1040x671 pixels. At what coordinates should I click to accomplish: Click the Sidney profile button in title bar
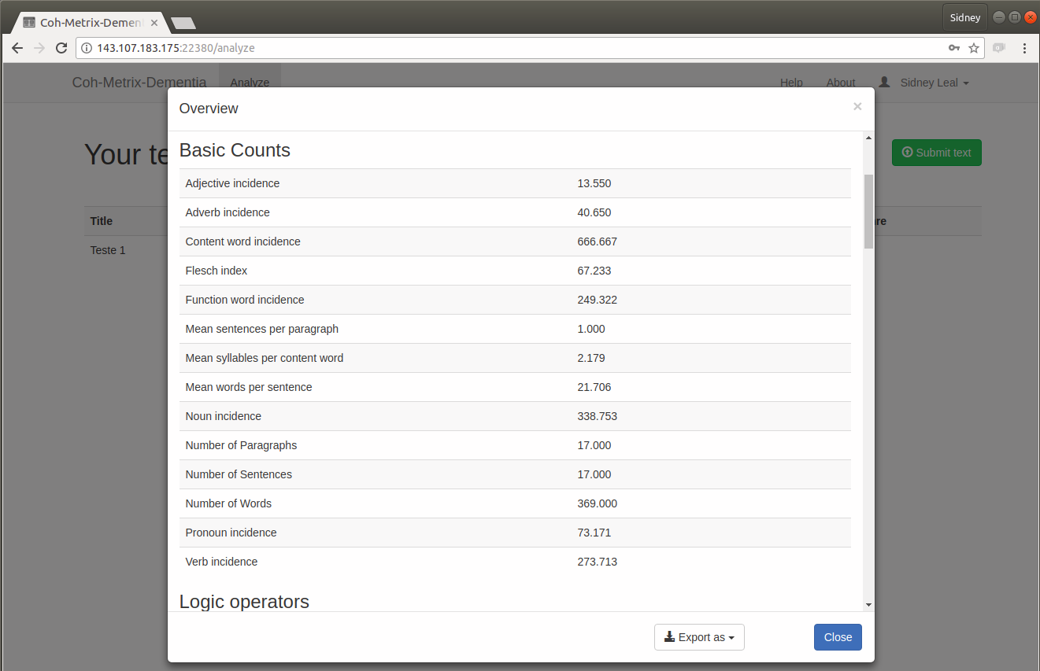coord(965,17)
